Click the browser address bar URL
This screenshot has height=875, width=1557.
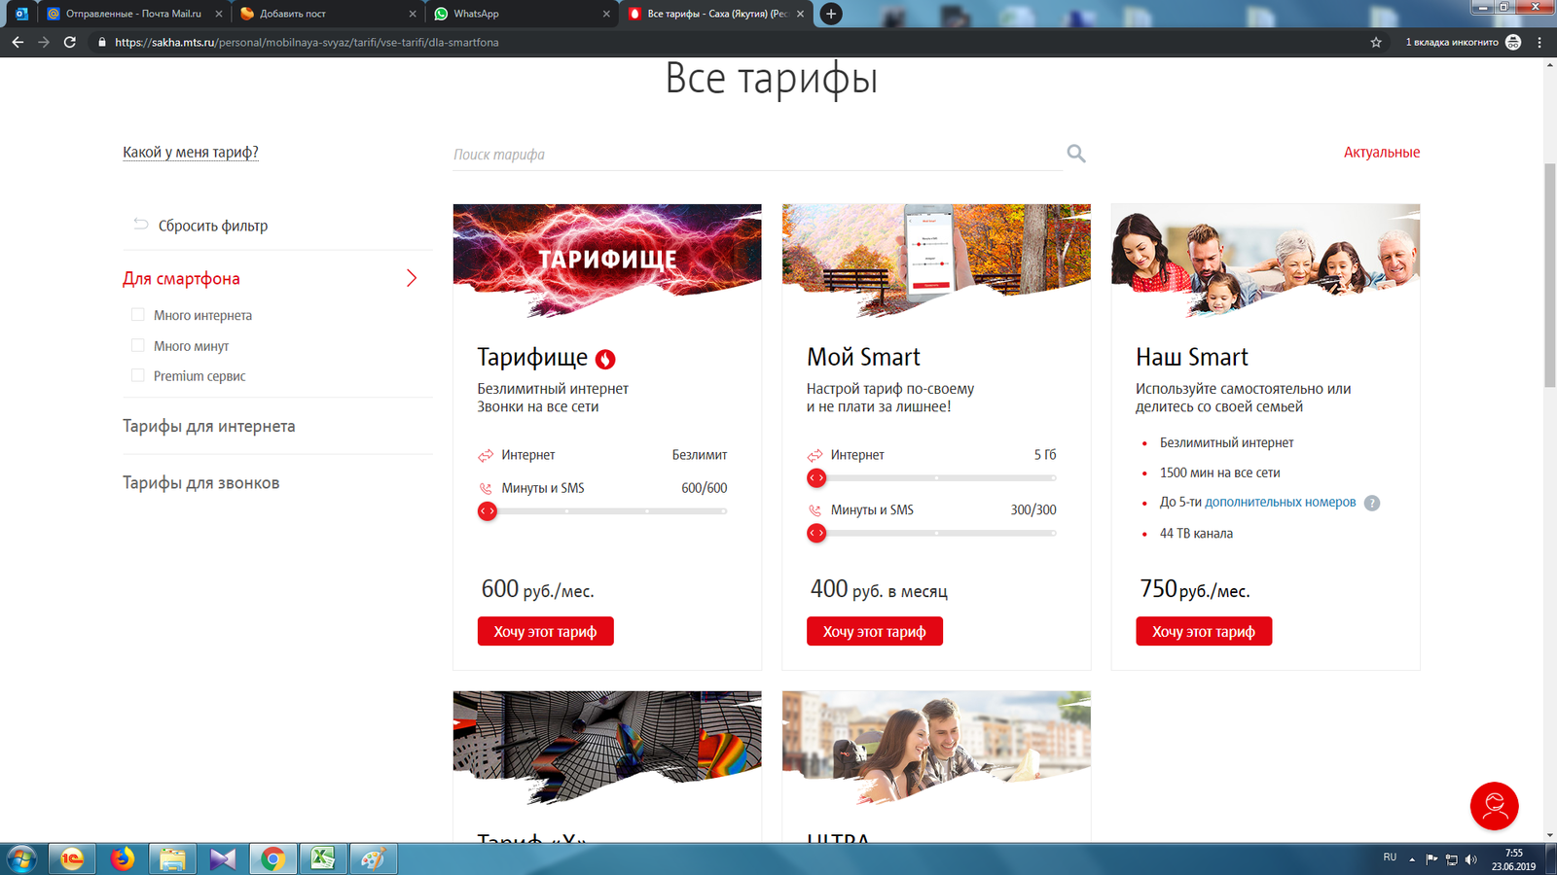(307, 42)
